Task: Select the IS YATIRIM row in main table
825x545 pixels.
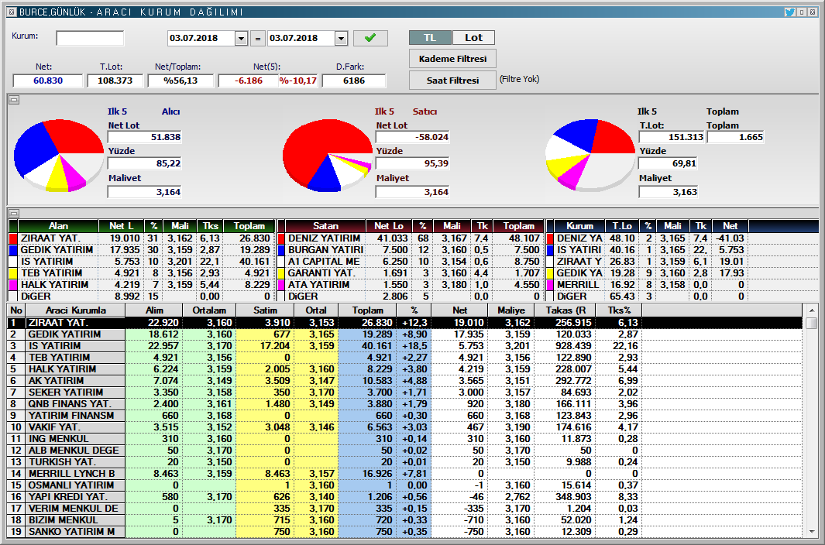Action: pos(404,345)
